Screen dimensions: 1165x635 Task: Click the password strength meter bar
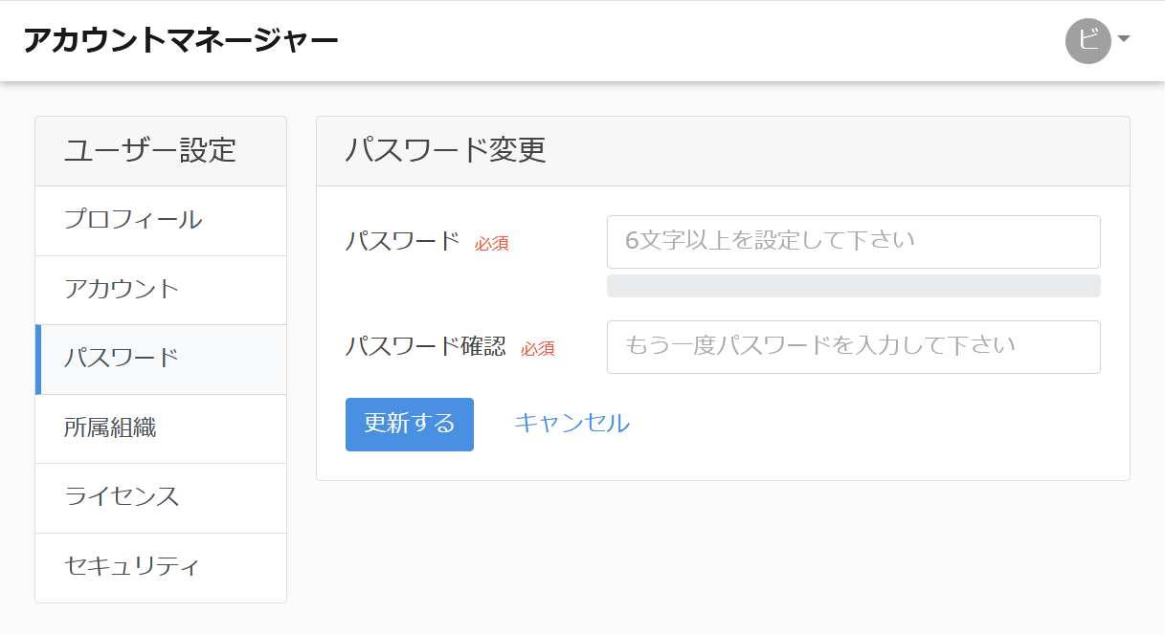coord(853,286)
